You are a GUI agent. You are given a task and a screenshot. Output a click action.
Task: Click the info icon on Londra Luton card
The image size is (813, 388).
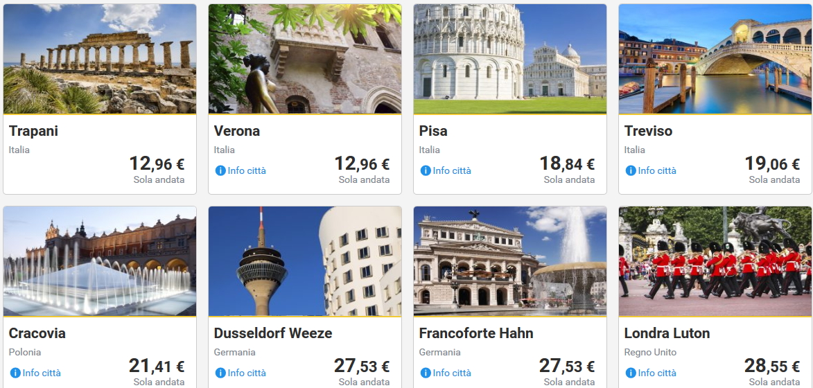click(631, 373)
